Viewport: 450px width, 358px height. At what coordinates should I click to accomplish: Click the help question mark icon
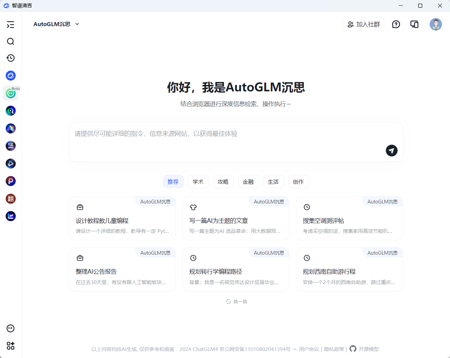pos(396,24)
